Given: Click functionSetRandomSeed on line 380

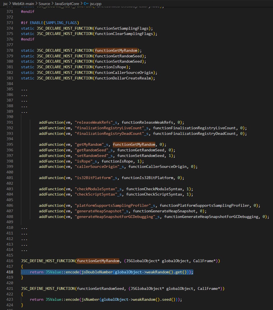Looking at the screenshot, I should point(118,62).
